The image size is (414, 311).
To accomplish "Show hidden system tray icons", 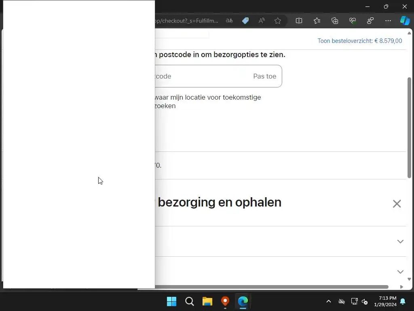I will [x=329, y=301].
